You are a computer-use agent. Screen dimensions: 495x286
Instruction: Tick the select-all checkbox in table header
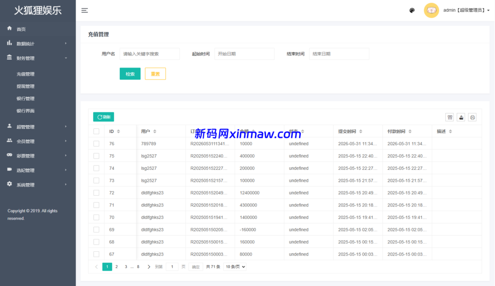tap(96, 131)
